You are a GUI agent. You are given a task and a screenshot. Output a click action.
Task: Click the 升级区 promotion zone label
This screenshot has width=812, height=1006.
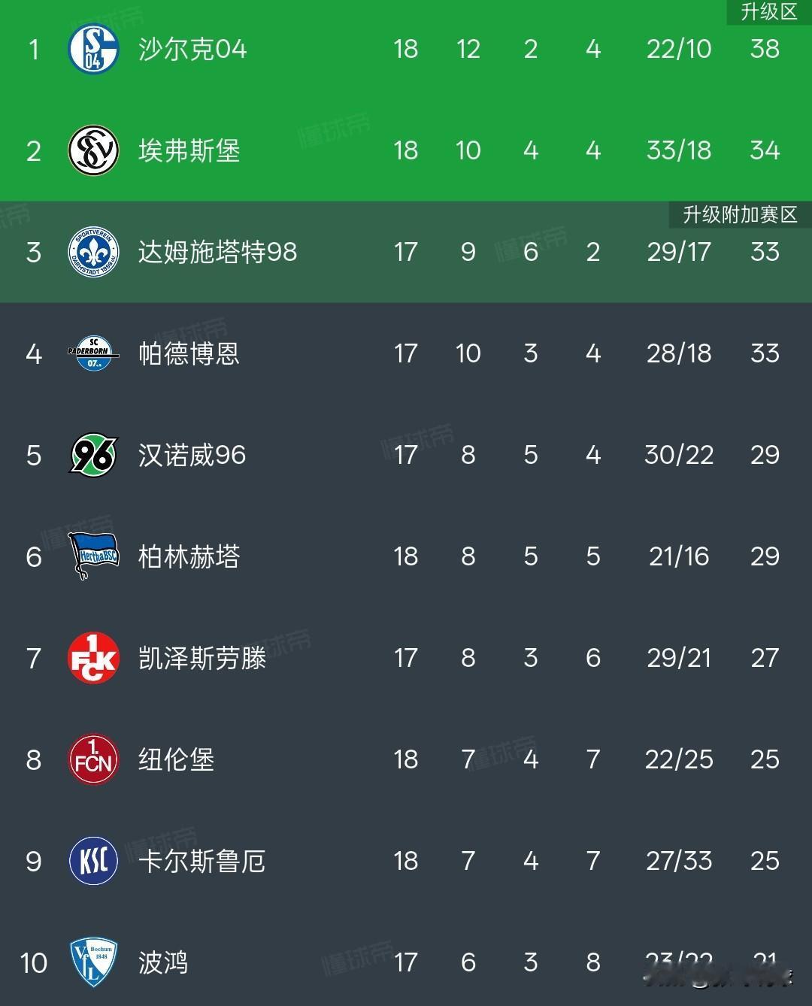tap(768, 12)
